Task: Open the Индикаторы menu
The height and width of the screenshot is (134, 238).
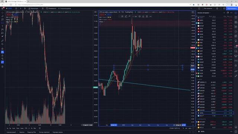Action: pos(33,9)
